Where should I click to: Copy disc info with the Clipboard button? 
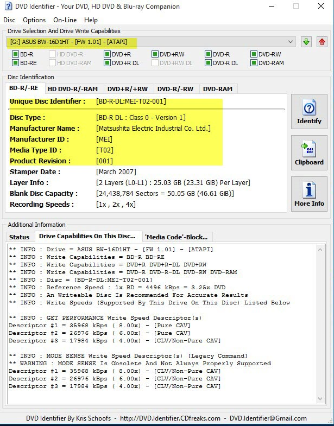pos(309,152)
